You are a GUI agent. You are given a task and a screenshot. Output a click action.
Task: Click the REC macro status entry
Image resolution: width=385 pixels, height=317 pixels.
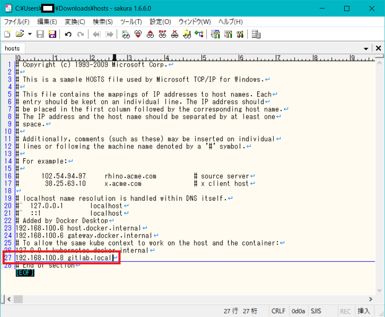click(x=345, y=311)
